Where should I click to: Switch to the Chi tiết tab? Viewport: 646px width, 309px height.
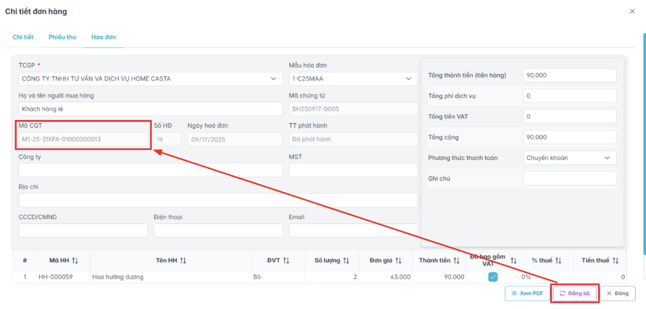[23, 37]
